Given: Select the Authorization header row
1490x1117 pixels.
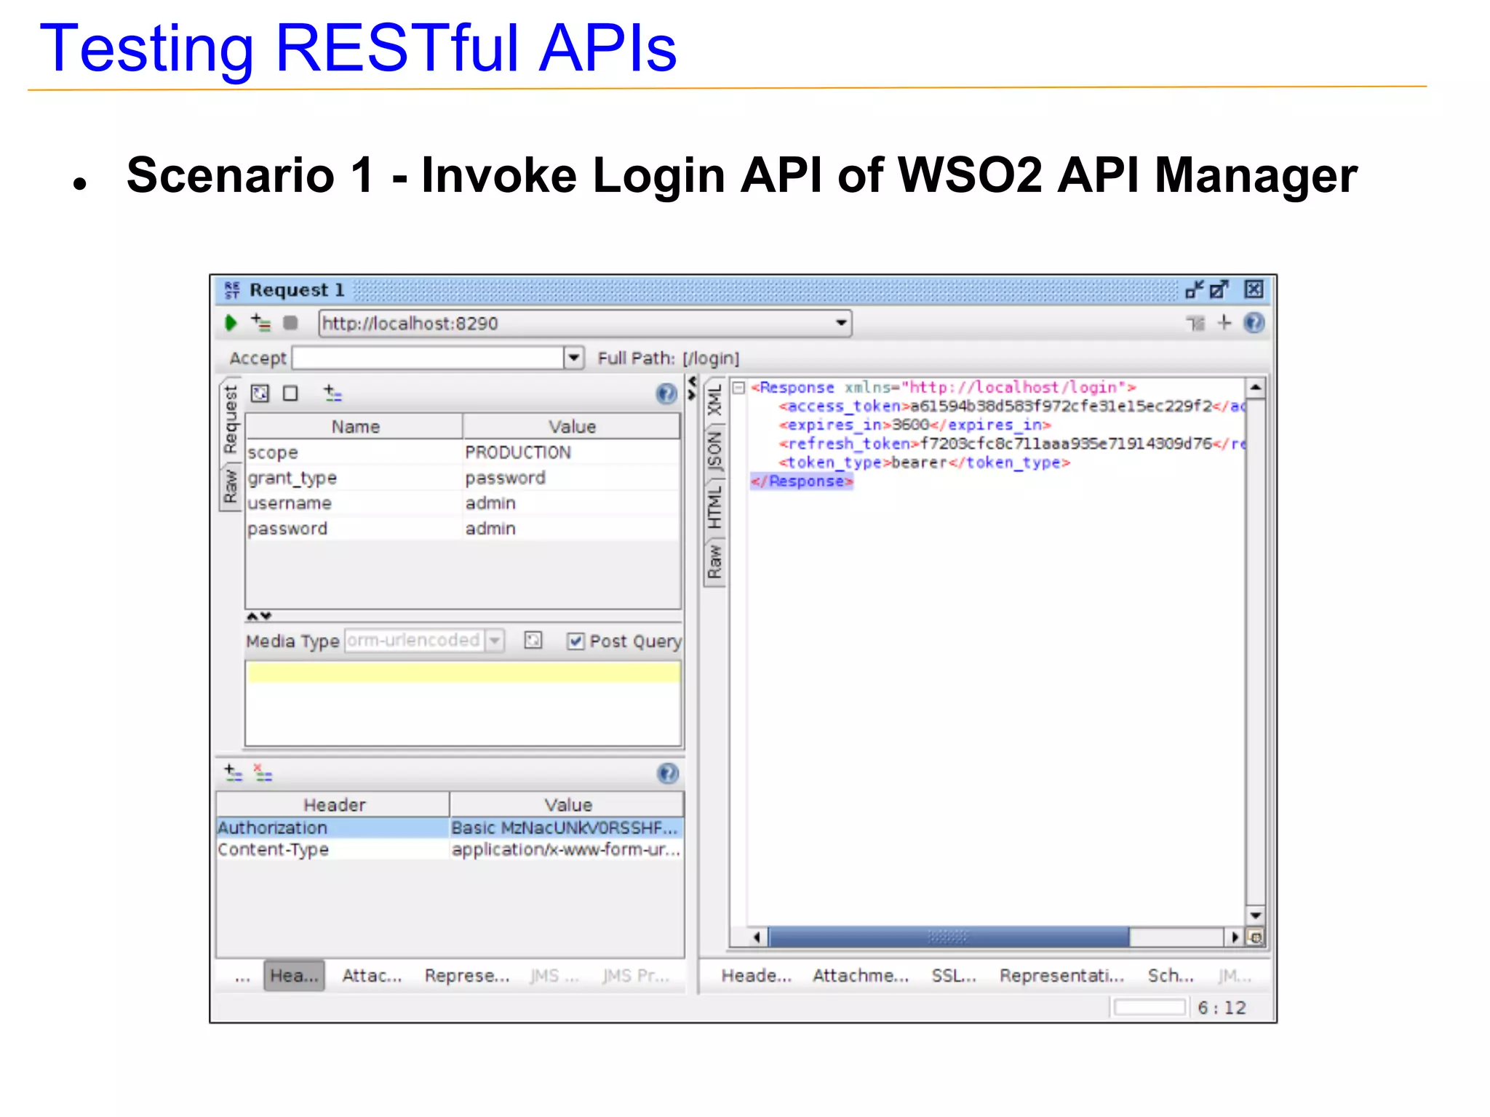Looking at the screenshot, I should (450, 828).
